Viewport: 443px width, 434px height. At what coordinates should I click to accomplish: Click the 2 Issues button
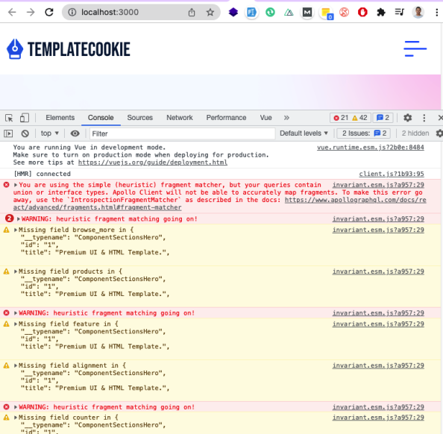click(x=364, y=133)
